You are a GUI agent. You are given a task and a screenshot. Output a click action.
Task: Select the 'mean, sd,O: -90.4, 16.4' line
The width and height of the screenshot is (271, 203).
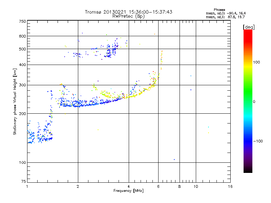click(226, 14)
